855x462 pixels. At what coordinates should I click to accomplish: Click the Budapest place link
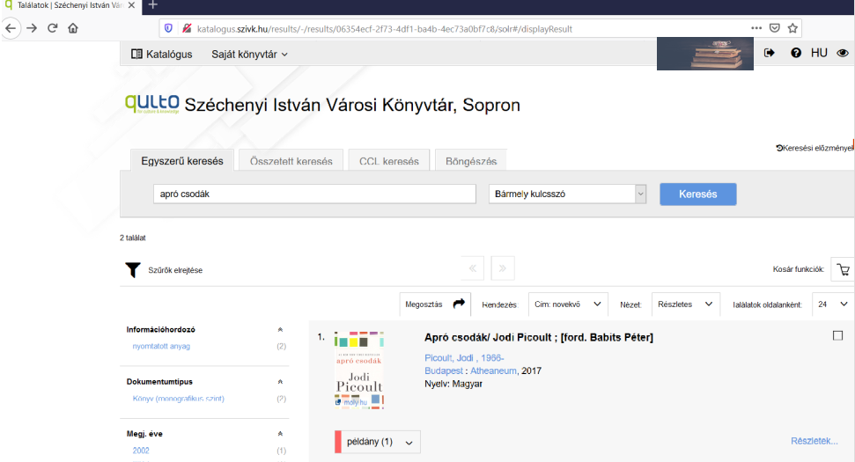point(443,371)
